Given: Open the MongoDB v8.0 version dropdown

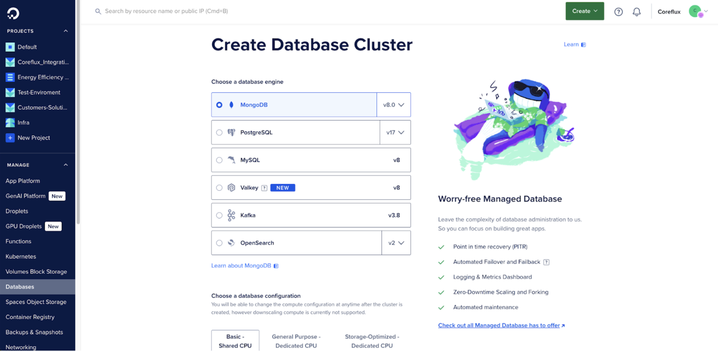Looking at the screenshot, I should coord(394,105).
